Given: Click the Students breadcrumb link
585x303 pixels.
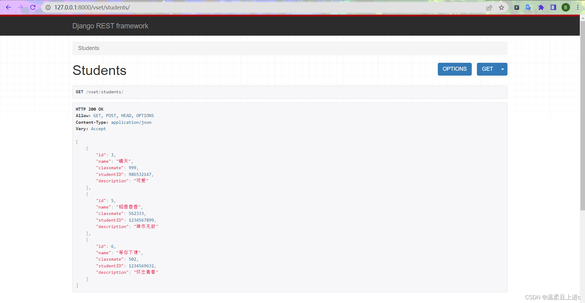Looking at the screenshot, I should pos(89,48).
